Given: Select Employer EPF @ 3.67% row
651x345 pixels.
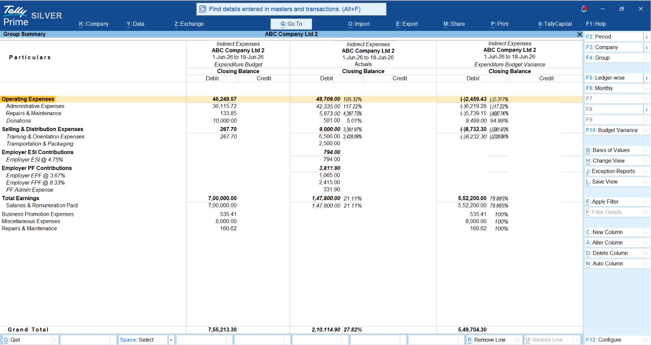Looking at the screenshot, I should [x=291, y=176].
